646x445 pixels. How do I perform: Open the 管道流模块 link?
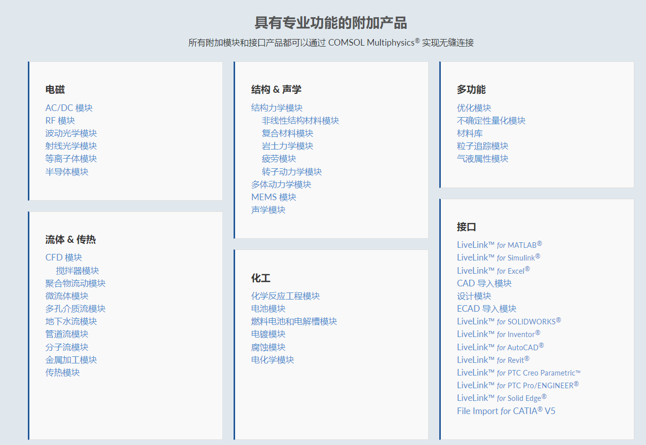[67, 334]
